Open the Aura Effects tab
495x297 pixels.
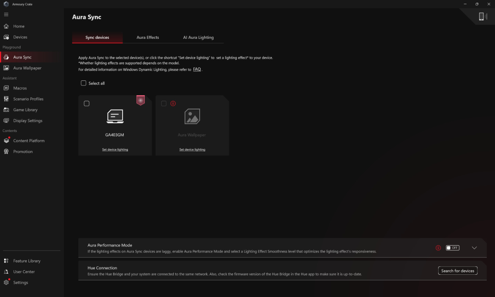[148, 38]
